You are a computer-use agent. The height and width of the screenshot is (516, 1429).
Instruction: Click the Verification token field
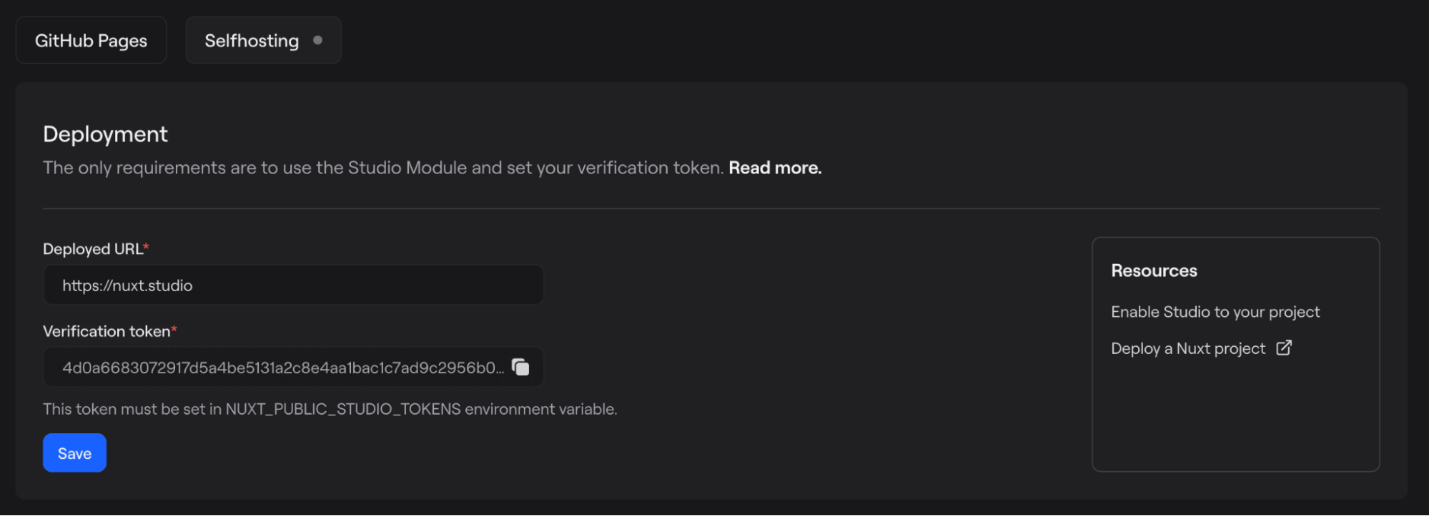tap(293, 367)
